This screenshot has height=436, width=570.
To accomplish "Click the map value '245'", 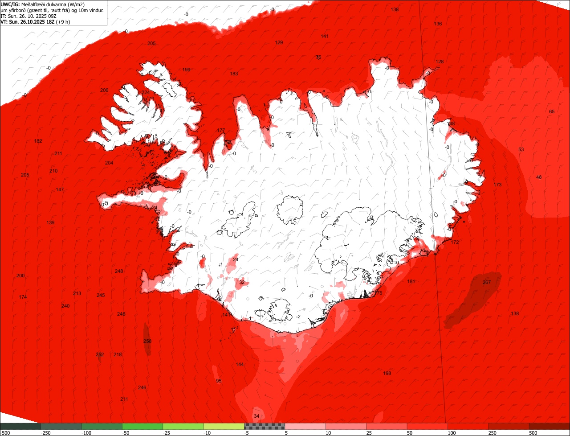I will (101, 296).
